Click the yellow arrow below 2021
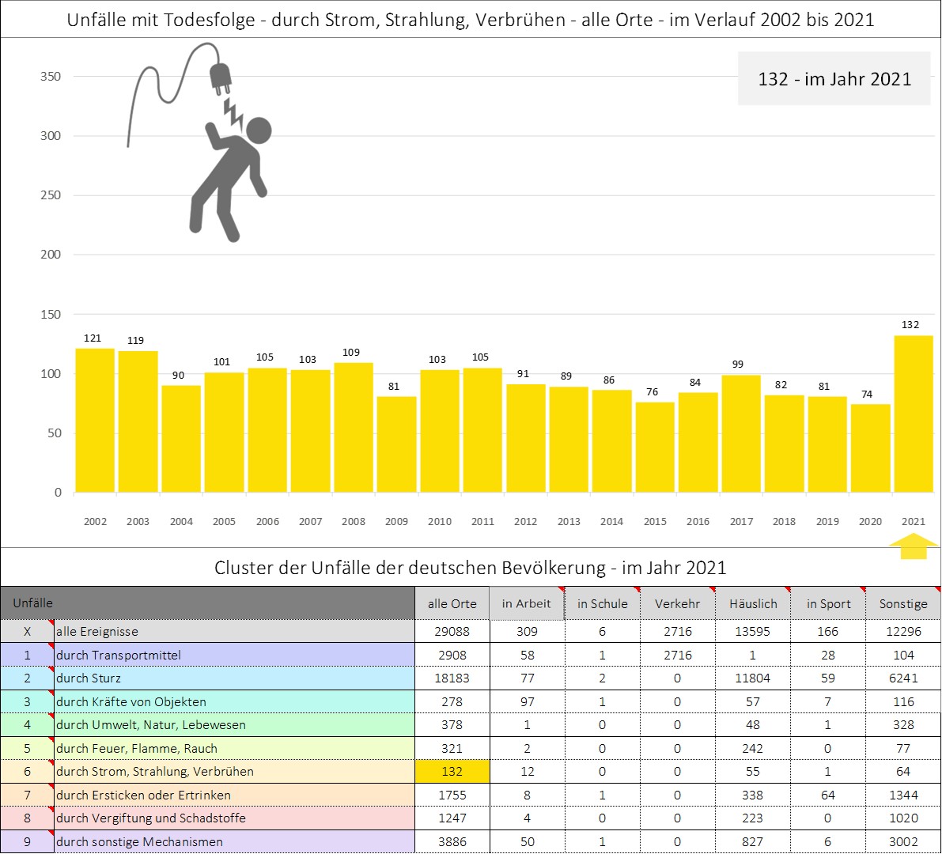 click(x=914, y=546)
